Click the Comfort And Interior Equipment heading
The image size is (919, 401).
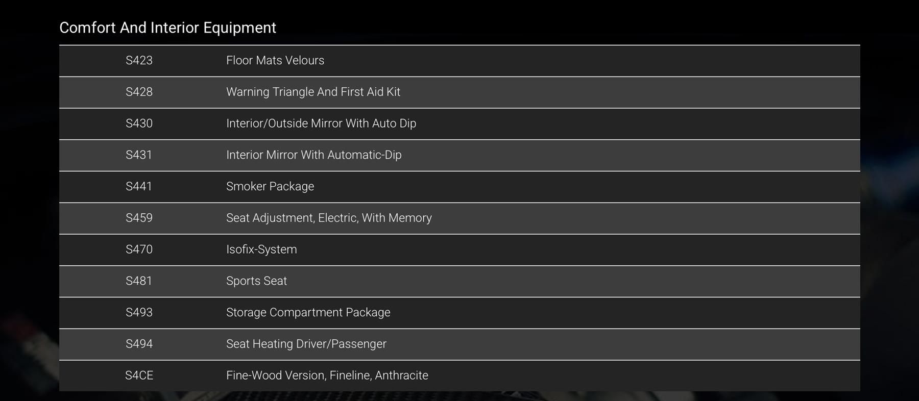click(x=167, y=28)
